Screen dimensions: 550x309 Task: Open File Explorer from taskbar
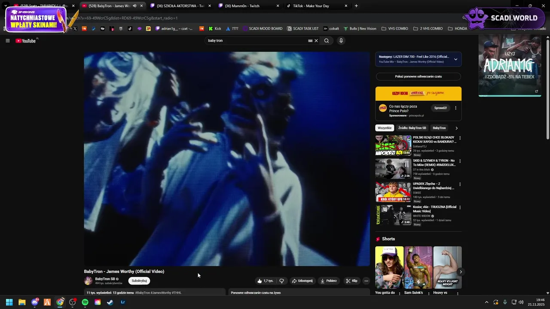tap(22, 302)
